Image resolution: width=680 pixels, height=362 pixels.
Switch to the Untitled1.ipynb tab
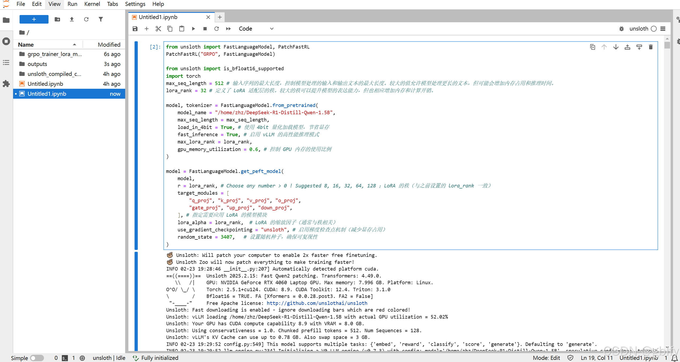[158, 17]
